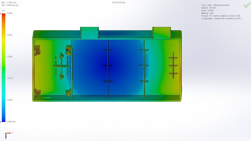
Task: Grab the blue minimum handle on the legend
Action: tap(0, 122)
